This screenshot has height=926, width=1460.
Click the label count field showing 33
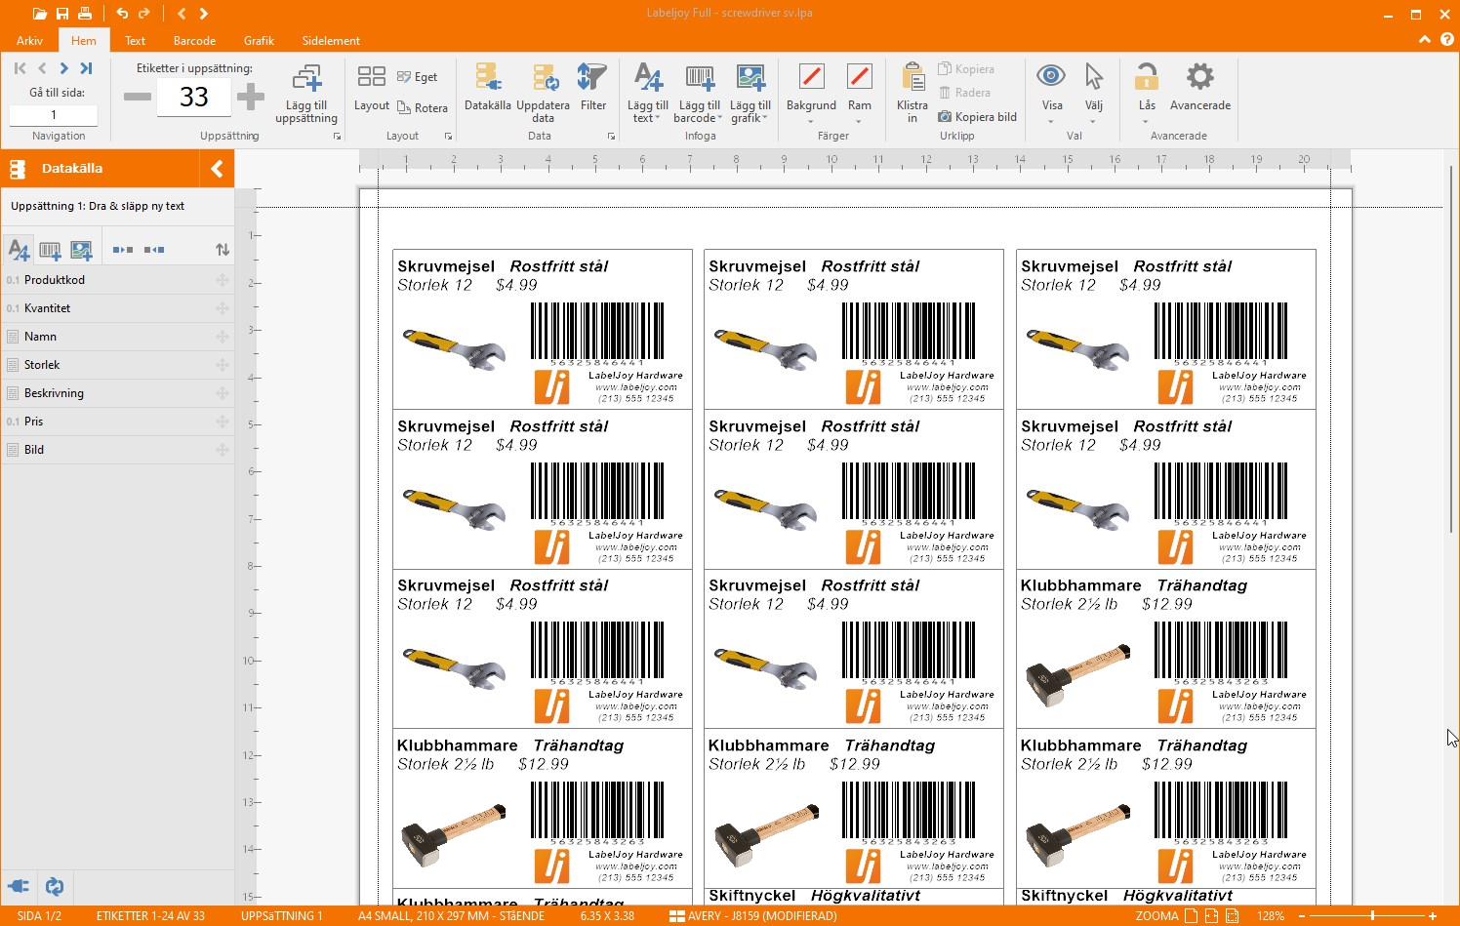pos(193,97)
